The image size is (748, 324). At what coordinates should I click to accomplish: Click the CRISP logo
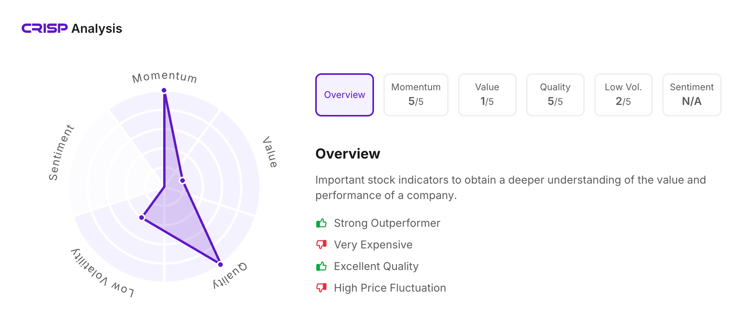[44, 29]
